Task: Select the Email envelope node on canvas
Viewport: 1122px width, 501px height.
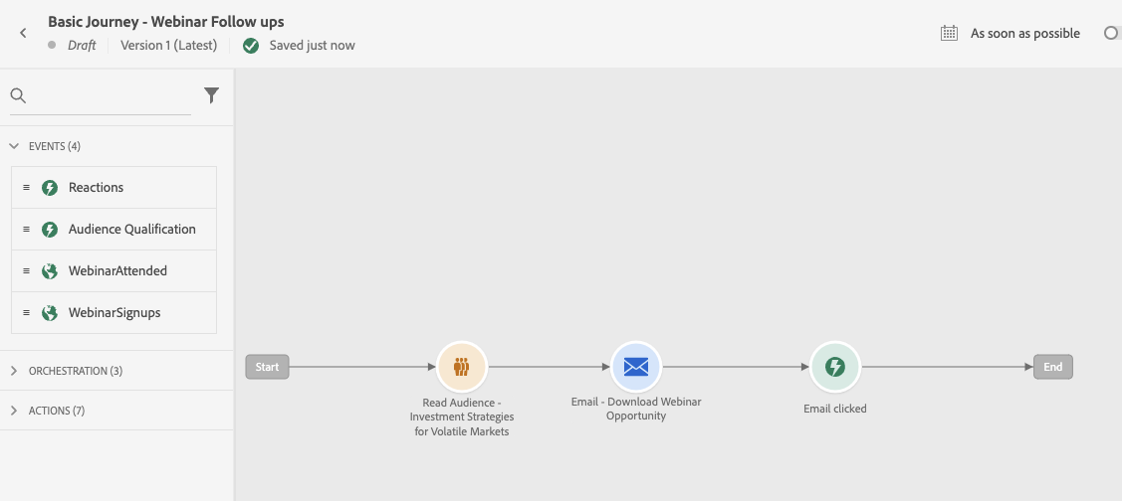Action: pos(636,368)
